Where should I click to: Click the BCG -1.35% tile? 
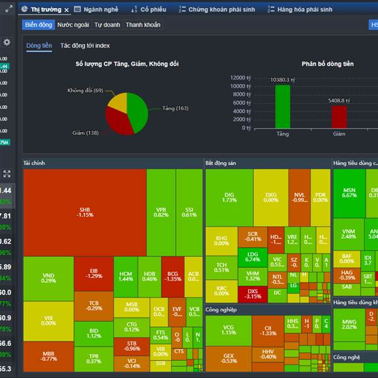click(x=173, y=277)
